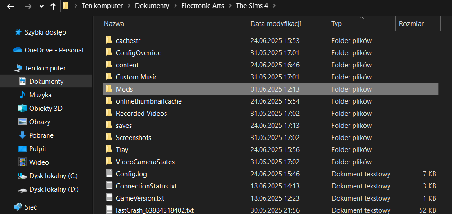Image resolution: width=452 pixels, height=214 pixels.
Task: Sort by Nazwa column header
Action: tap(114, 23)
